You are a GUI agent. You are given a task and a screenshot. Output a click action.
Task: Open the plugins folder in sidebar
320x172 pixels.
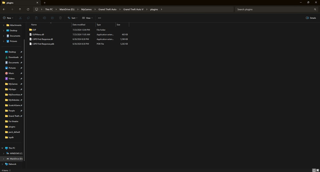pos(12,127)
